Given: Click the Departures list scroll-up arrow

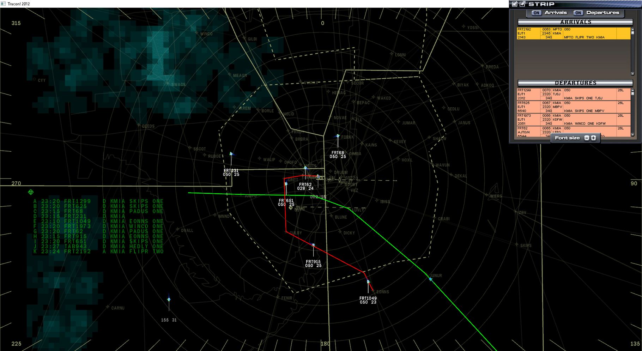Looking at the screenshot, I should click(632, 90).
